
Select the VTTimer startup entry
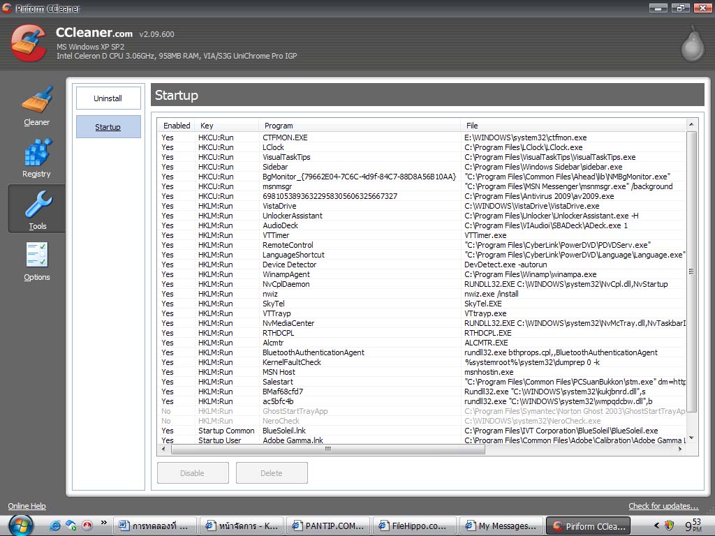click(421, 235)
